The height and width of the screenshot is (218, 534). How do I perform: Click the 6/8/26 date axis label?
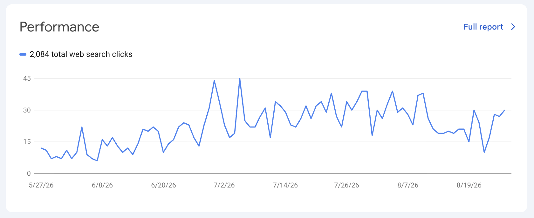click(102, 185)
